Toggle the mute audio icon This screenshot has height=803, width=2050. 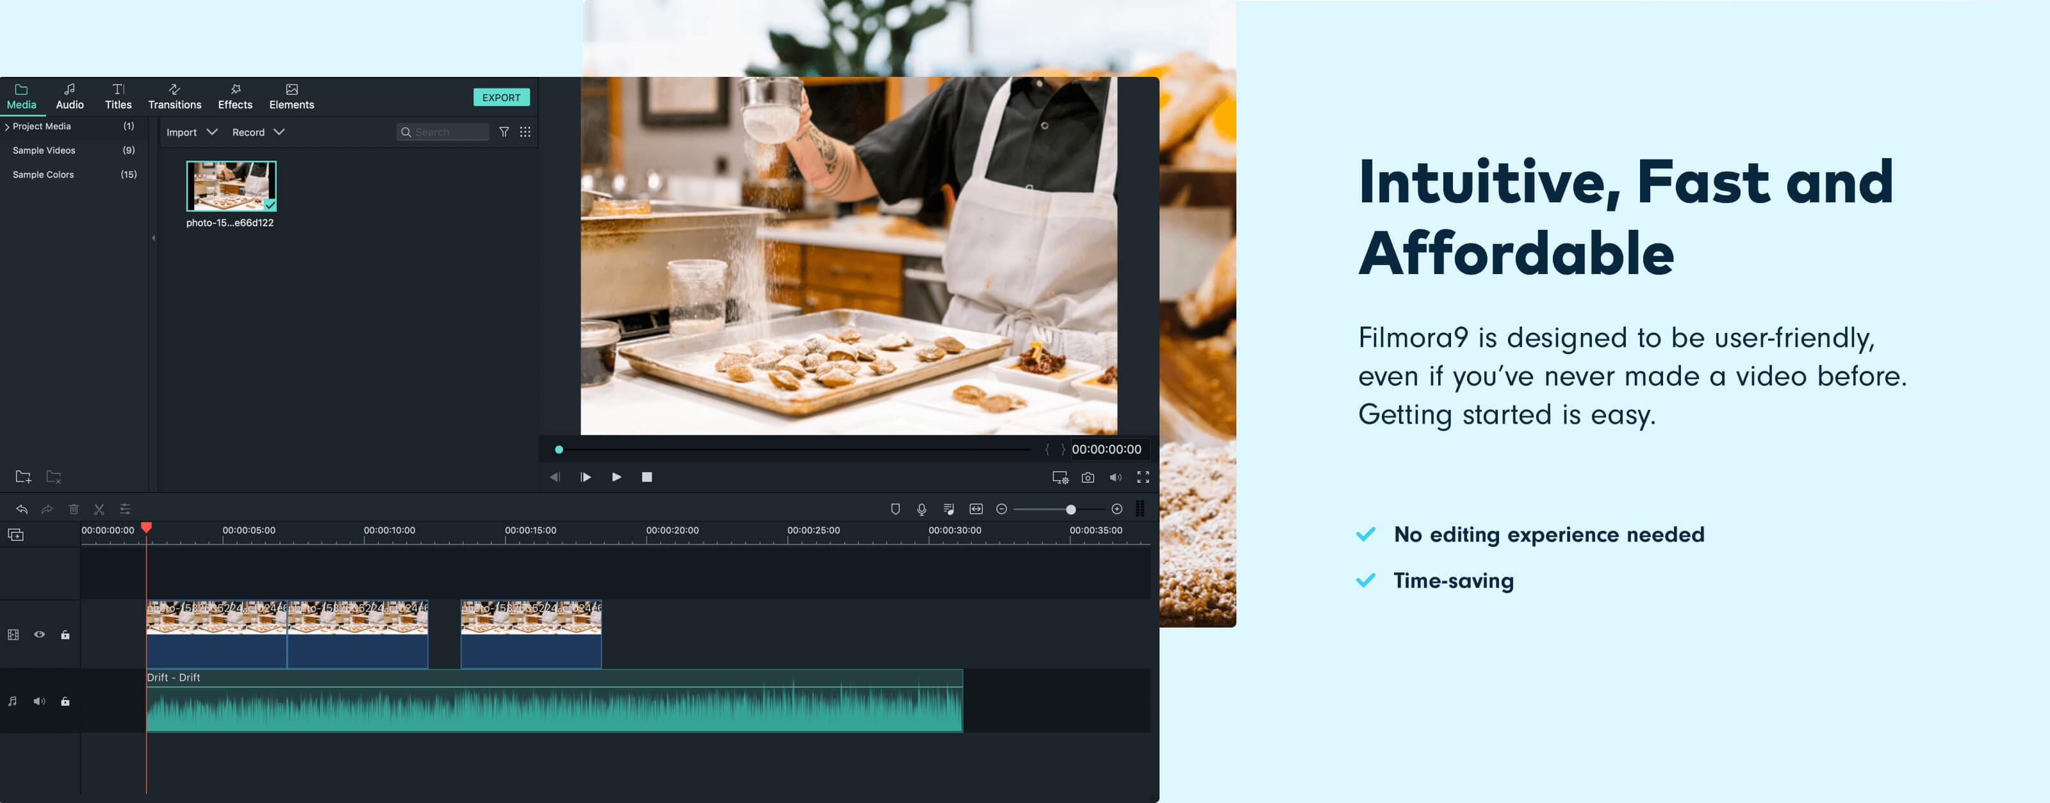(38, 700)
